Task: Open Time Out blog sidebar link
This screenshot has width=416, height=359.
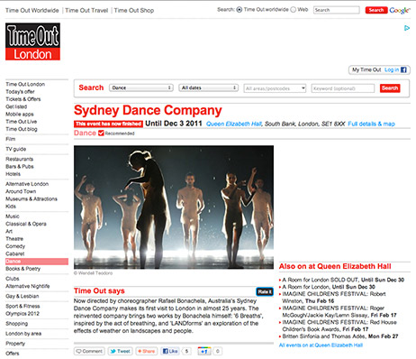Action: 22,129
